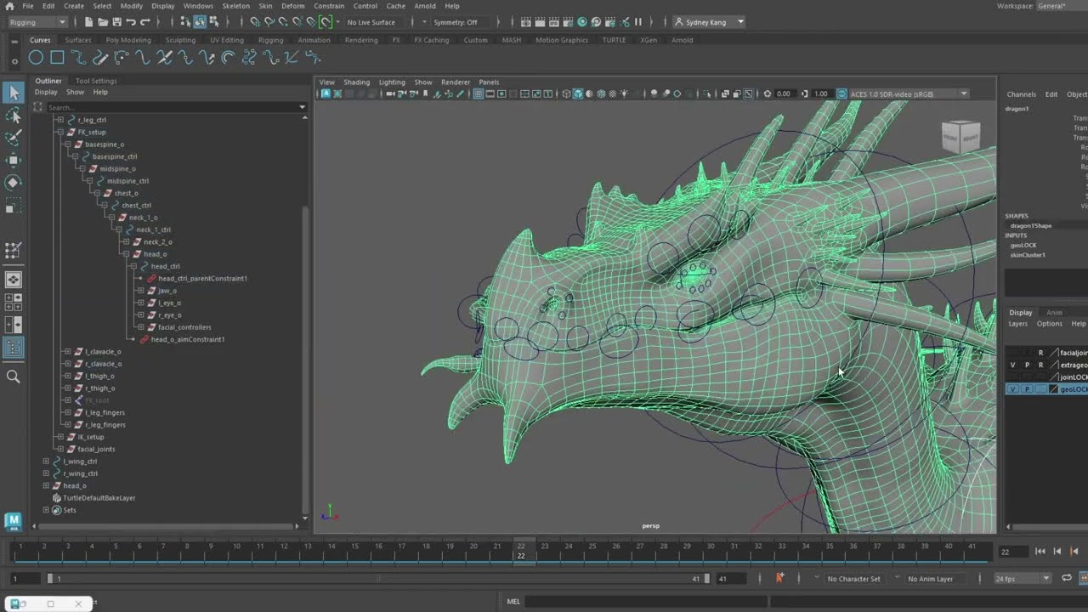The height and width of the screenshot is (612, 1088).
Task: Select the NURBS circle tool in Curves shelf
Action: (36, 58)
